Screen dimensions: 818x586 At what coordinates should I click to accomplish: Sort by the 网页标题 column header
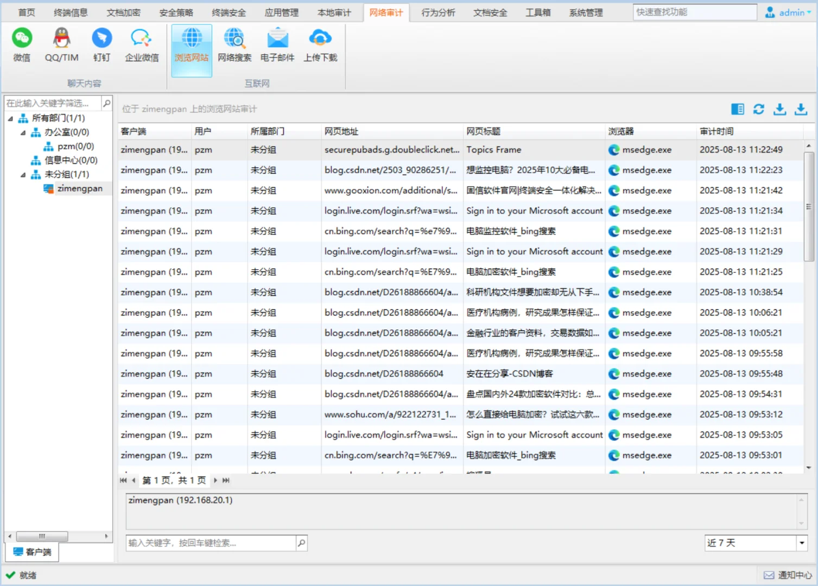534,131
